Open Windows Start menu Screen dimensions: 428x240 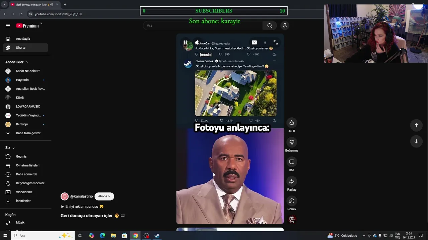coord(5,236)
